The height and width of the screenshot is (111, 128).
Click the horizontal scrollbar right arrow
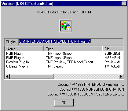pos(121,76)
